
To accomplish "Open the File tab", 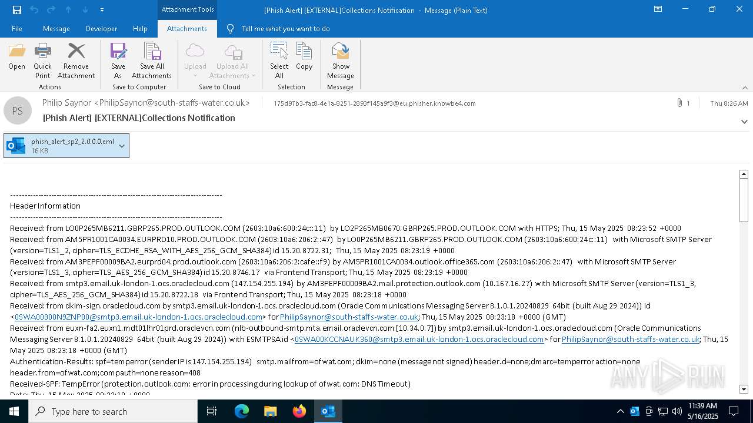I will [x=17, y=29].
